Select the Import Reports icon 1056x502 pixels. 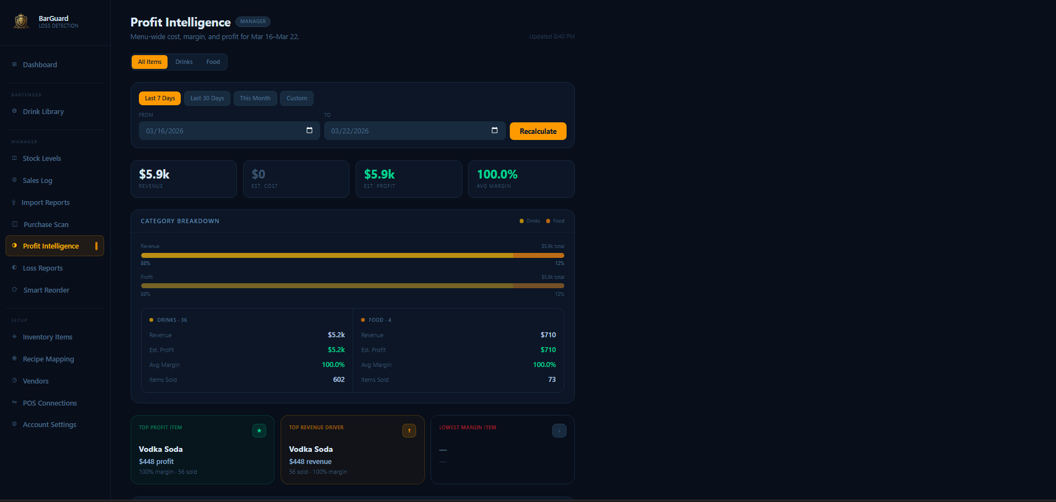coord(13,202)
